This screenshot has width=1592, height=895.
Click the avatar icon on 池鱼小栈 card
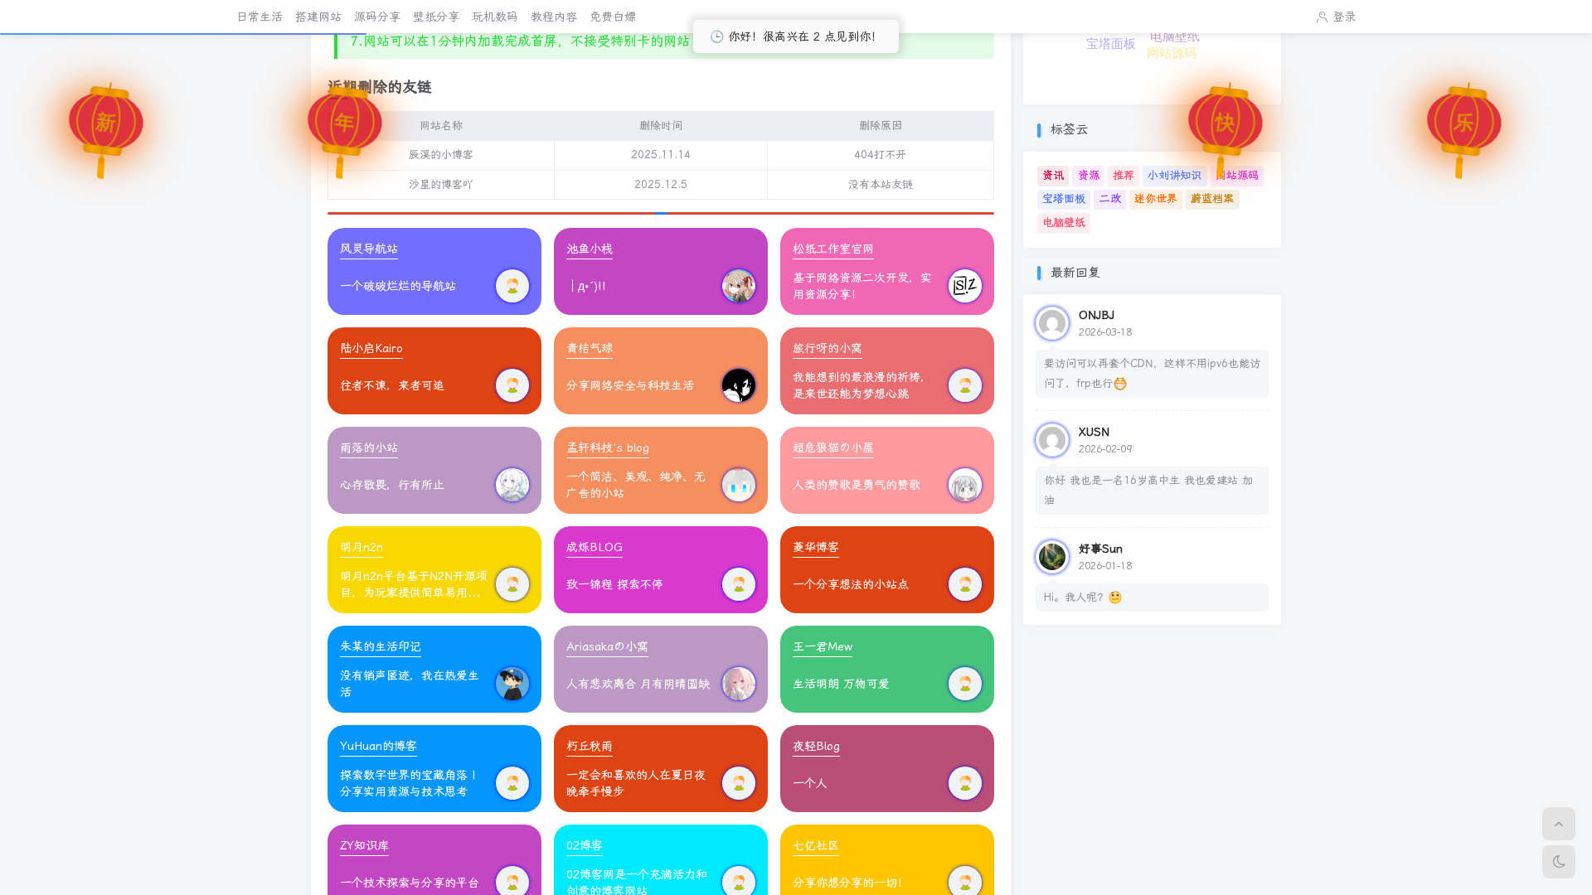[738, 286]
